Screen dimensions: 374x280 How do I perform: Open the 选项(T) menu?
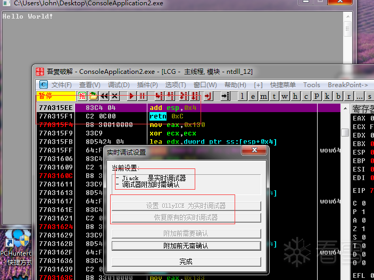point(176,85)
